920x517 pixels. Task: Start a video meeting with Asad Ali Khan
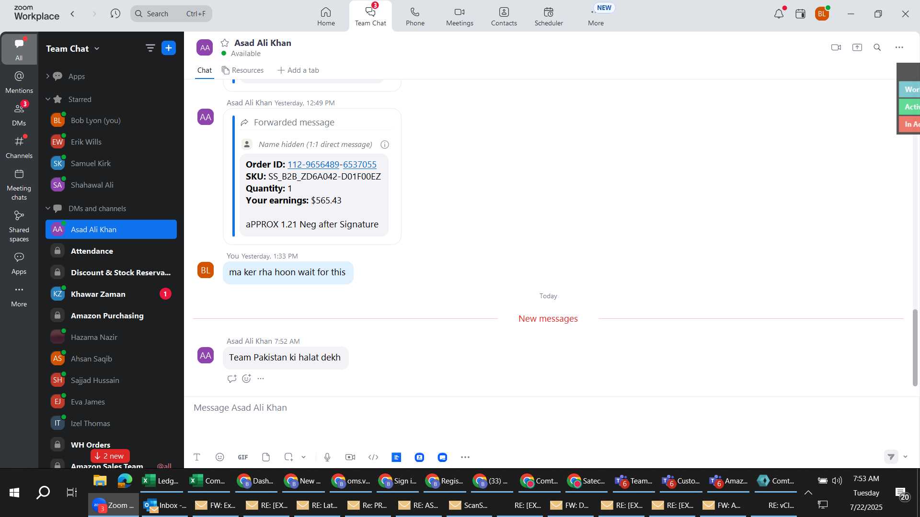(x=836, y=47)
